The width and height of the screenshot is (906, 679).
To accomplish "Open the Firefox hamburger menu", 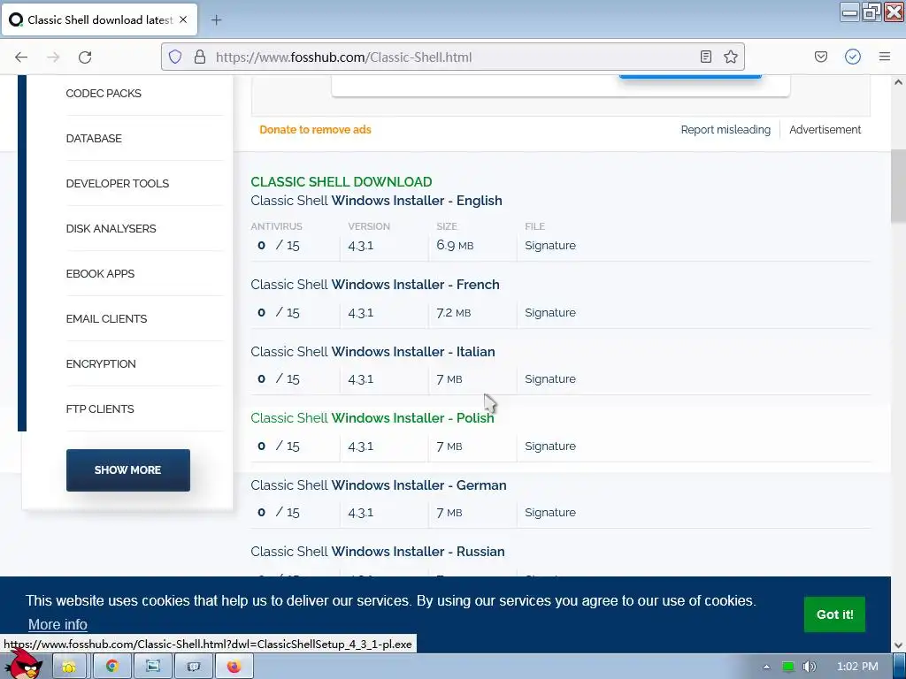I will [x=885, y=57].
